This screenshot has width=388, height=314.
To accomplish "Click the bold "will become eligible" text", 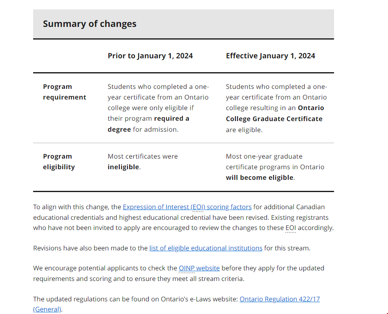I will pyautogui.click(x=259, y=177).
